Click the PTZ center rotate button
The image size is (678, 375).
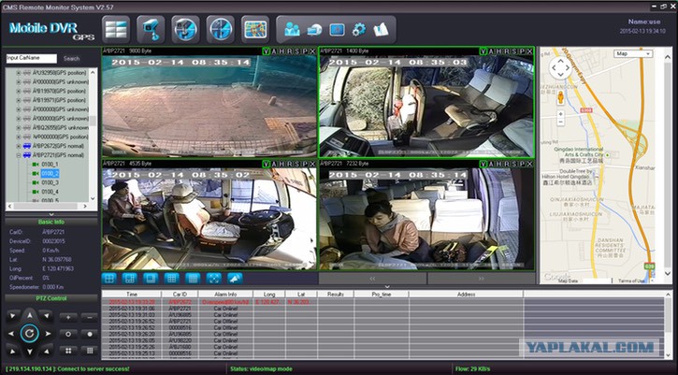[28, 332]
